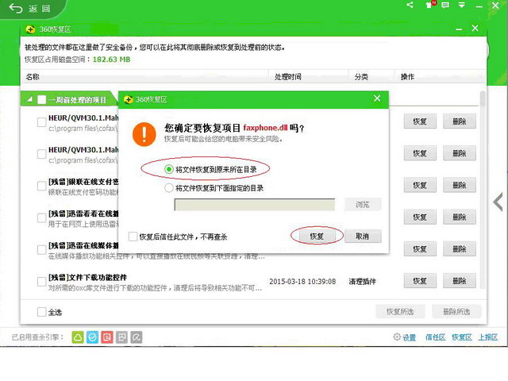Open the main menu dropdown arrow icon
This screenshot has height=381, width=508.
pyautogui.click(x=462, y=5)
